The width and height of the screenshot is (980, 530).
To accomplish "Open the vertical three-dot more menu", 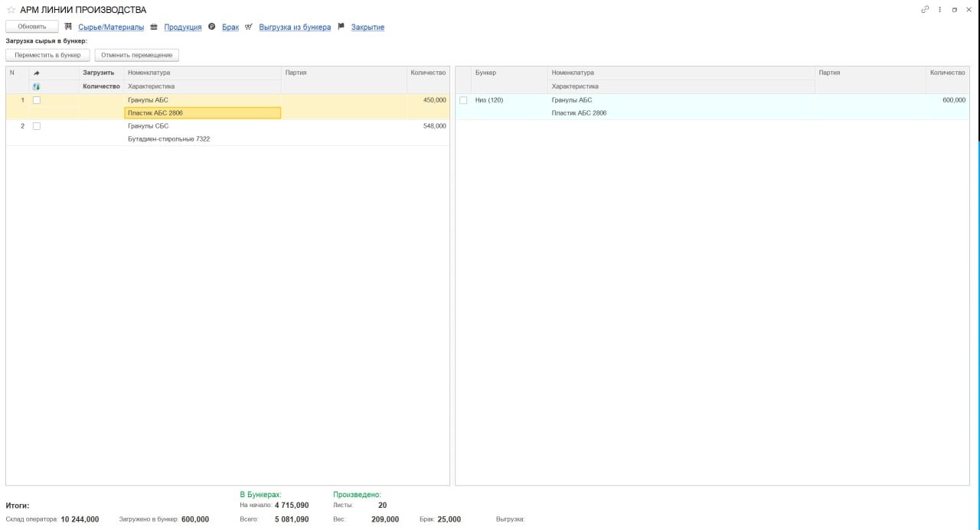I will (x=939, y=10).
